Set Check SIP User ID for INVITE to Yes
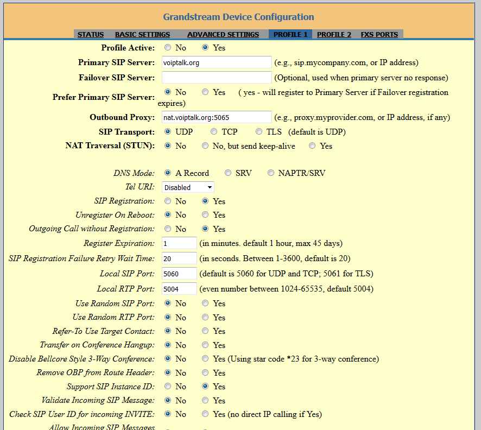The width and height of the screenshot is (481, 430). (205, 414)
